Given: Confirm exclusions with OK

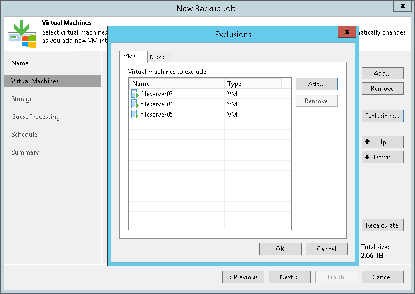Looking at the screenshot, I should pos(280,249).
